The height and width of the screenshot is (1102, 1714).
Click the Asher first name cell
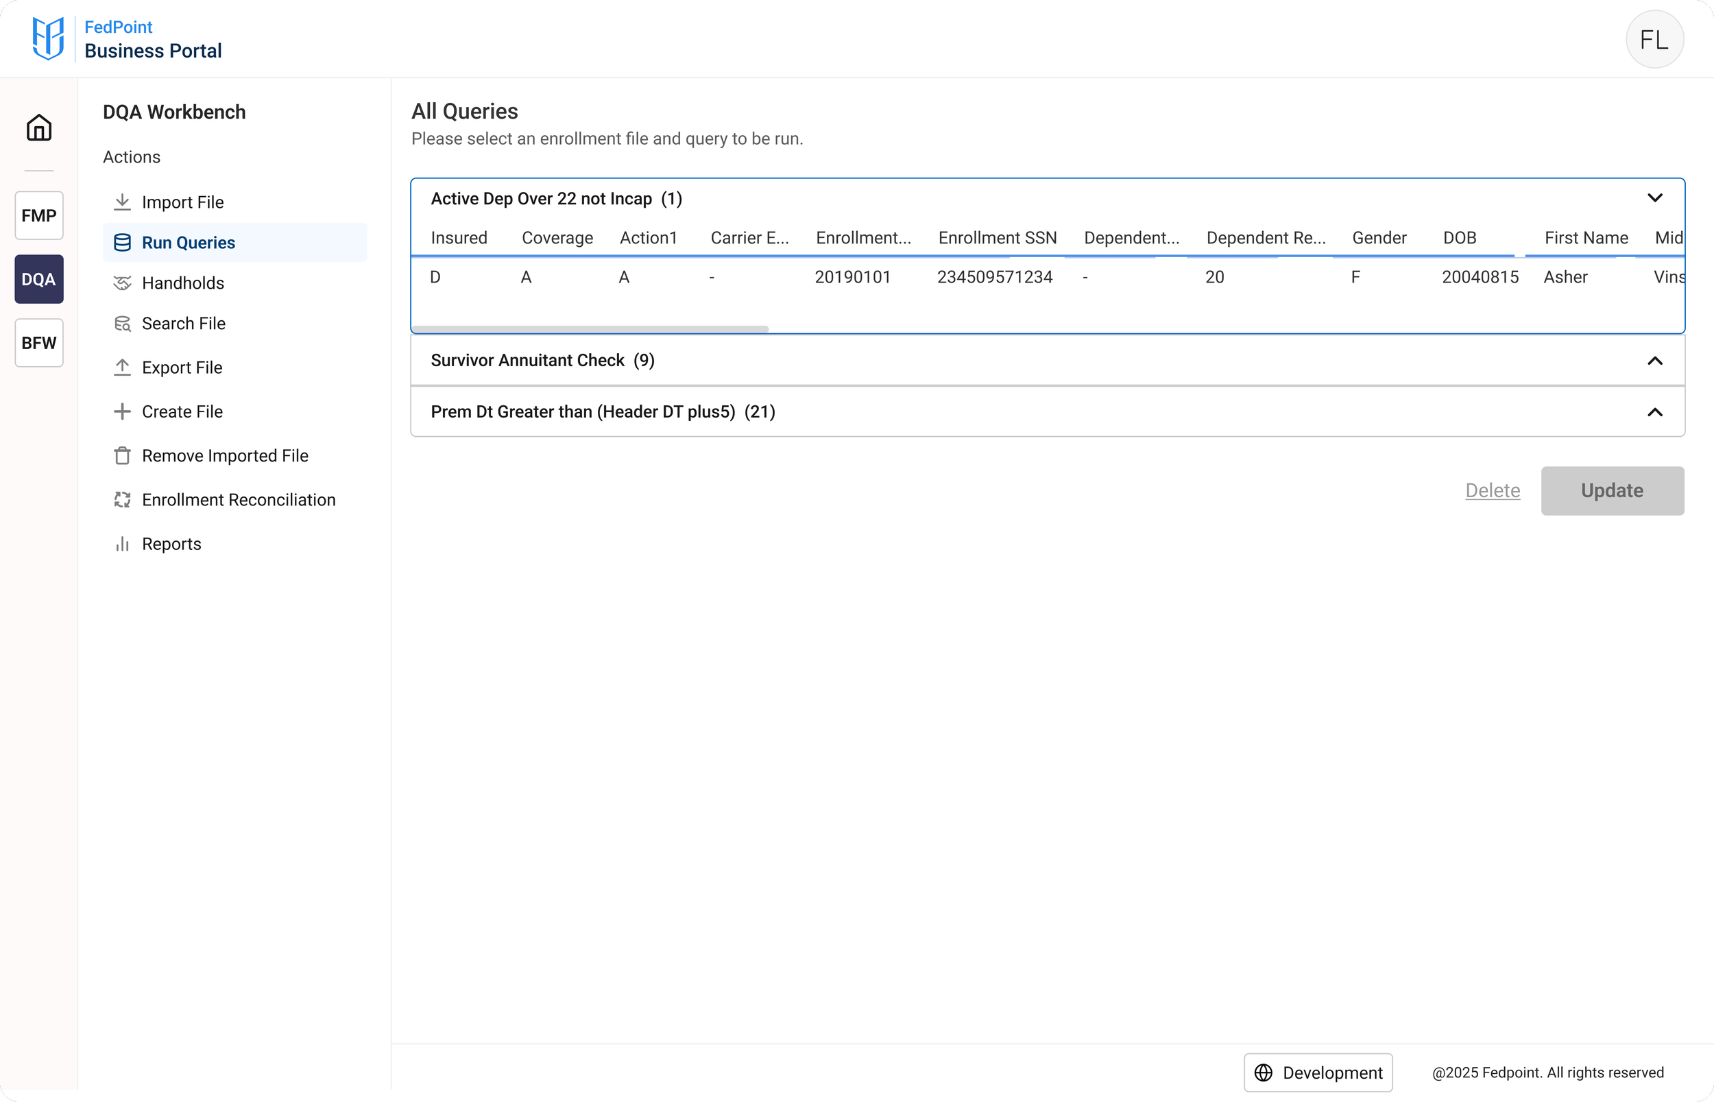1565,277
